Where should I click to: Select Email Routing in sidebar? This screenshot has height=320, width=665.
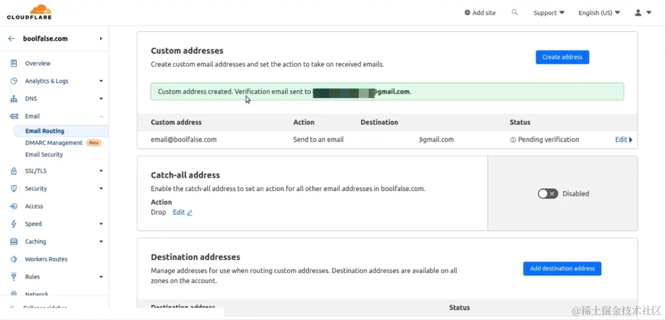coord(44,131)
